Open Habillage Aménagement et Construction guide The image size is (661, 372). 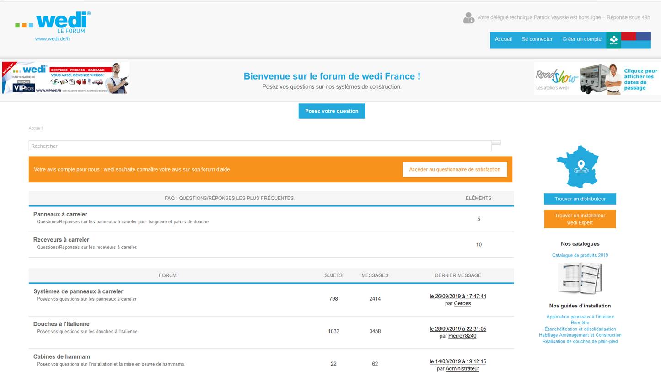[580, 335]
